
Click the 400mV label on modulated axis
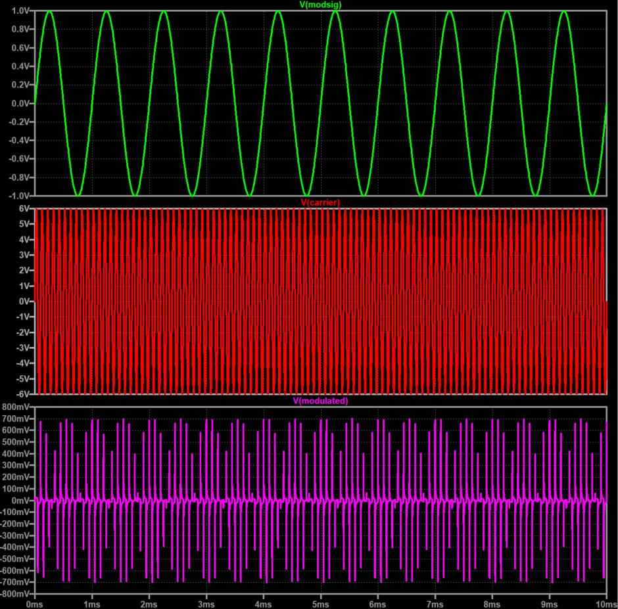tap(16, 454)
